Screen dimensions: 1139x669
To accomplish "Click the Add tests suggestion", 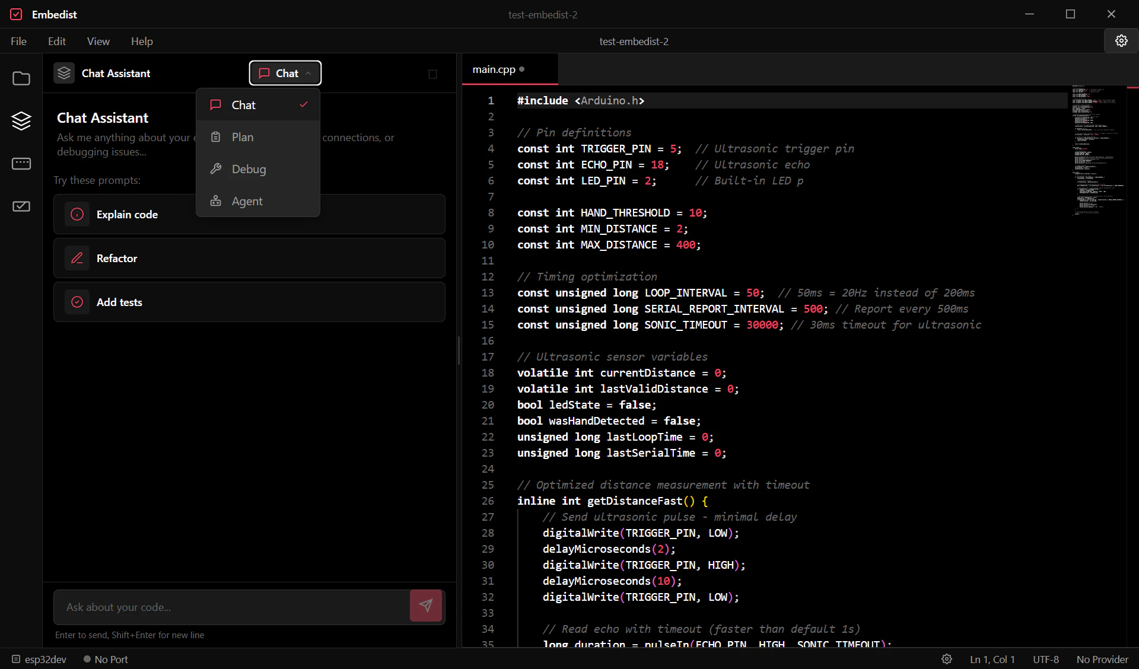I will pyautogui.click(x=249, y=302).
